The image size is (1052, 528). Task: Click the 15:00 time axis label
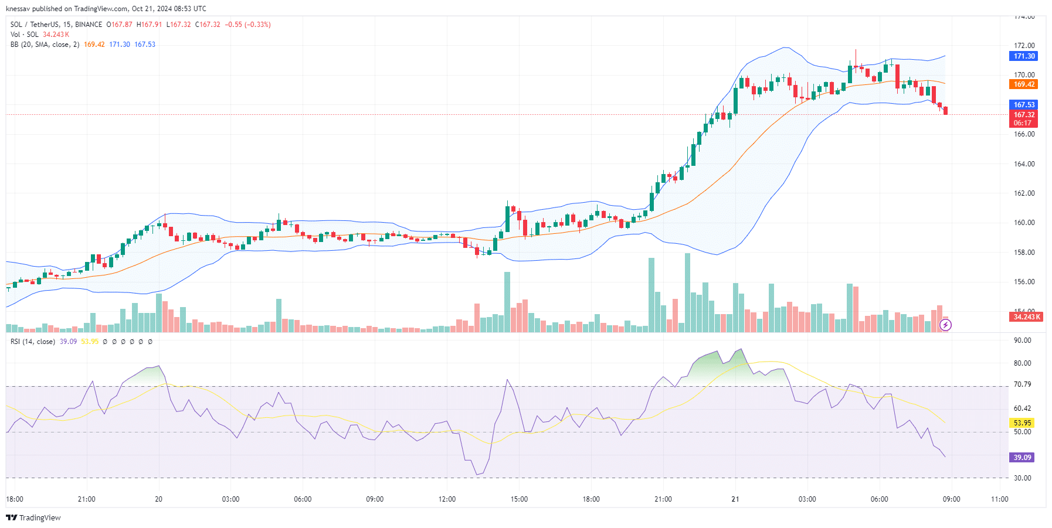pyautogui.click(x=519, y=499)
